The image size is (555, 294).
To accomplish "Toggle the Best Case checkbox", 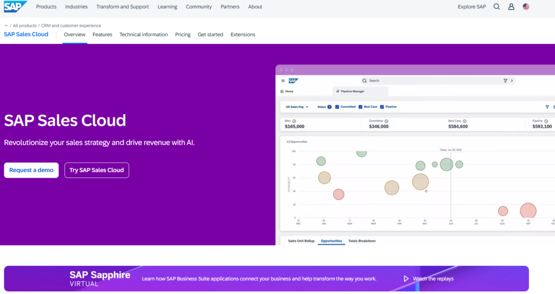I will pos(360,107).
